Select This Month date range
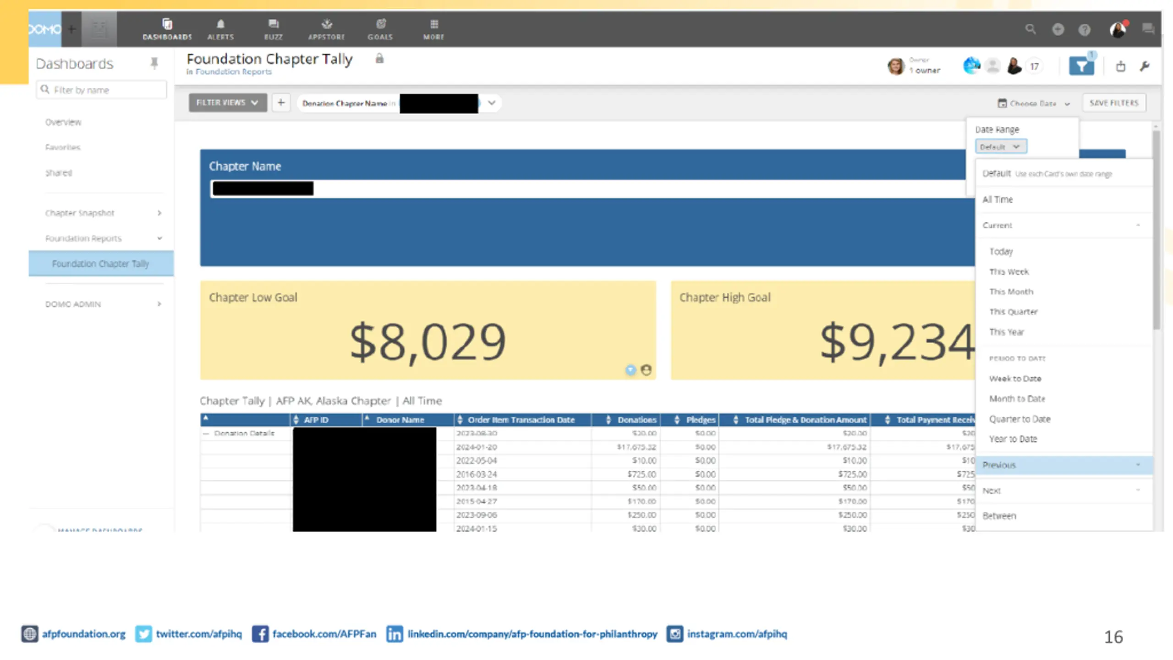Image resolution: width=1173 pixels, height=660 pixels. coord(1011,291)
